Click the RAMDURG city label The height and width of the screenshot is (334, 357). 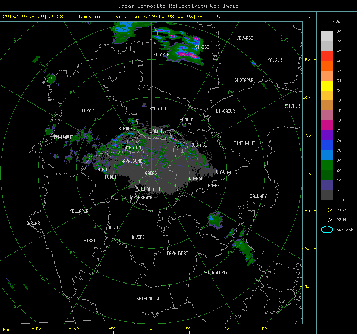[127, 129]
